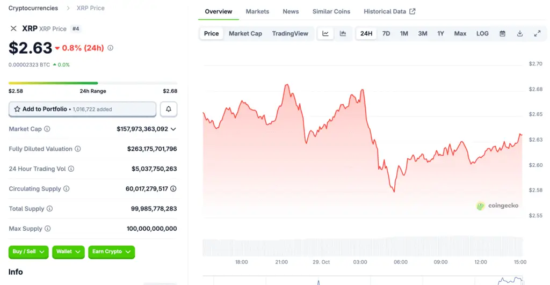Toggle the LOG scale option
Screen dimensions: 550x285
pos(482,33)
